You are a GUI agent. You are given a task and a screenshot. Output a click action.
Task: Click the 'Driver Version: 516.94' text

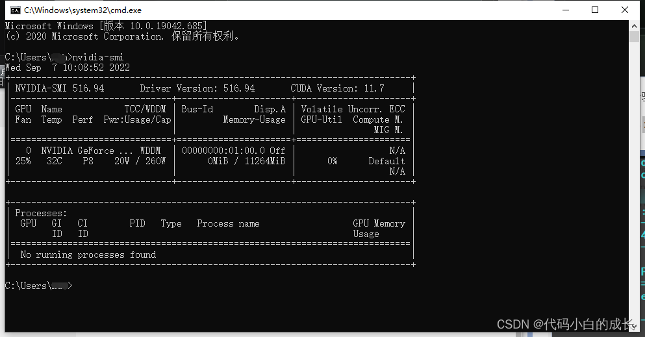tap(197, 88)
